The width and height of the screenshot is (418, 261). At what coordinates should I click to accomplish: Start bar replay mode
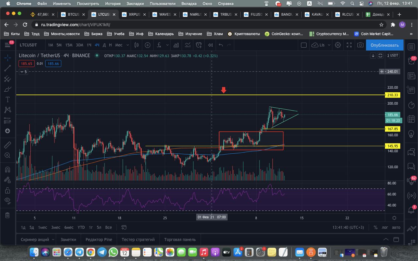click(210, 45)
